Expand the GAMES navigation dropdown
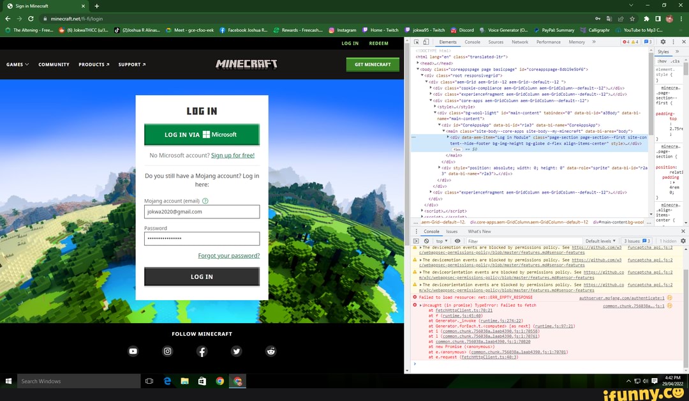Image resolution: width=689 pixels, height=401 pixels. pyautogui.click(x=16, y=64)
